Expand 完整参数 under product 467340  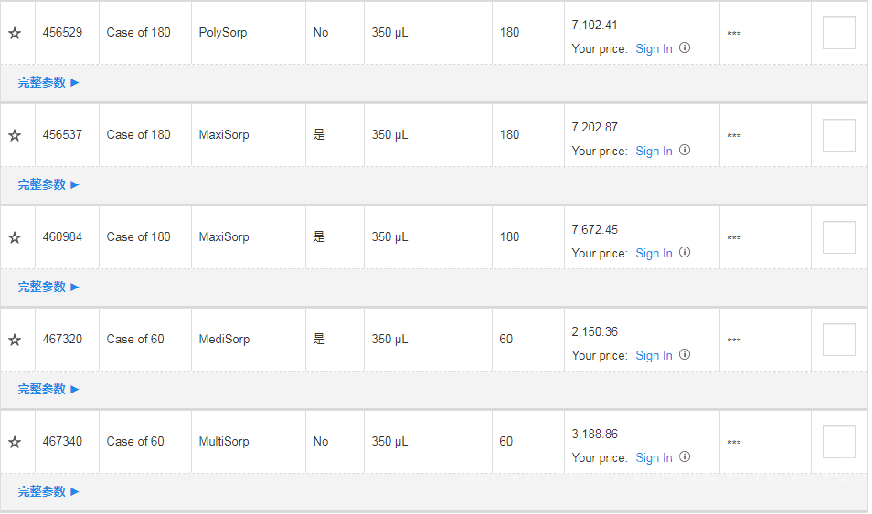[48, 491]
